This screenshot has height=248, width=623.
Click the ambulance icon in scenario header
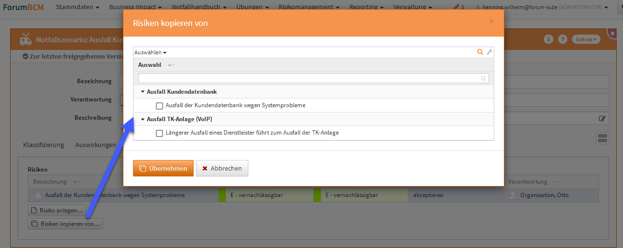pyautogui.click(x=25, y=39)
